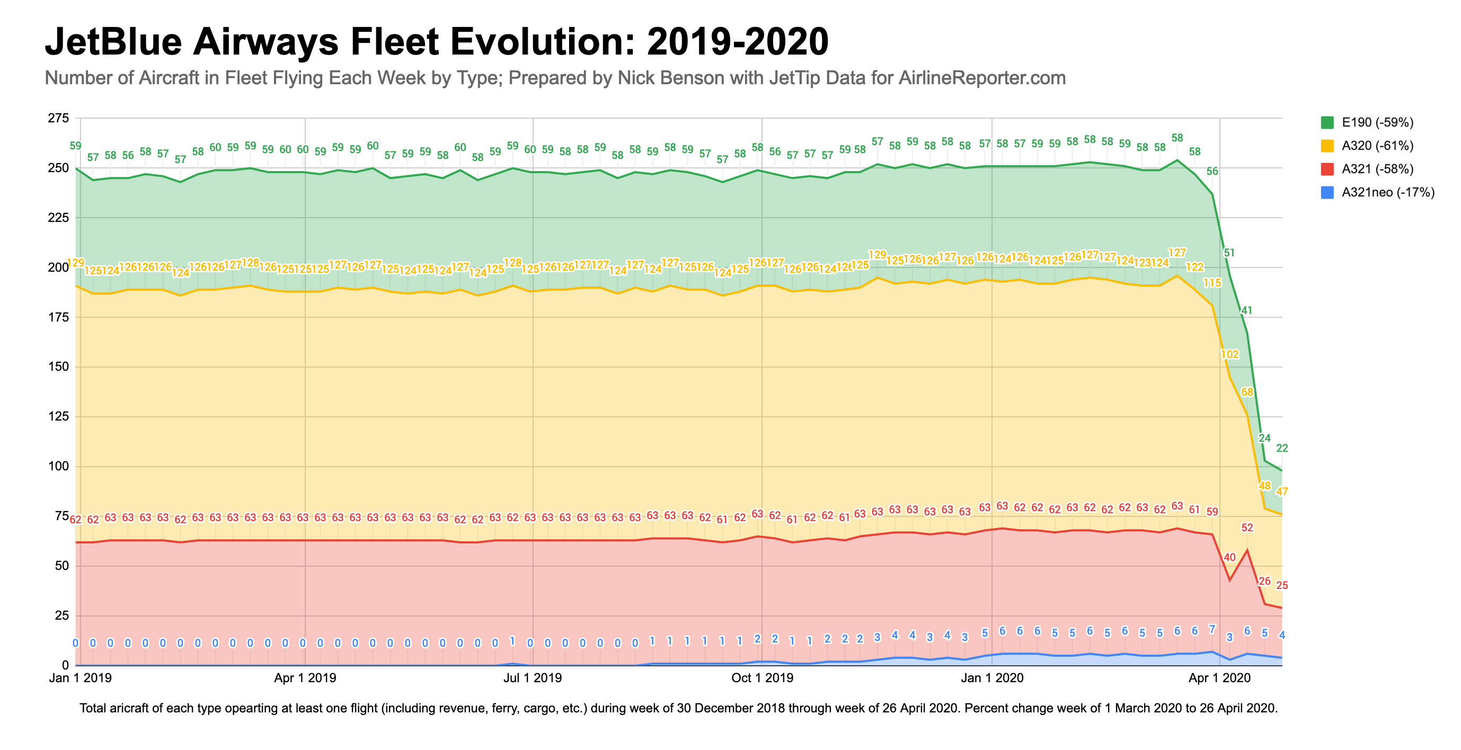The width and height of the screenshot is (1461, 750).
Task: Click the Jan 1 2019 axis label
Action: (81, 677)
